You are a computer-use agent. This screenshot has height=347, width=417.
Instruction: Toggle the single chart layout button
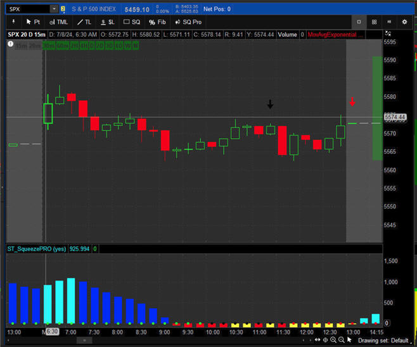[x=359, y=22]
